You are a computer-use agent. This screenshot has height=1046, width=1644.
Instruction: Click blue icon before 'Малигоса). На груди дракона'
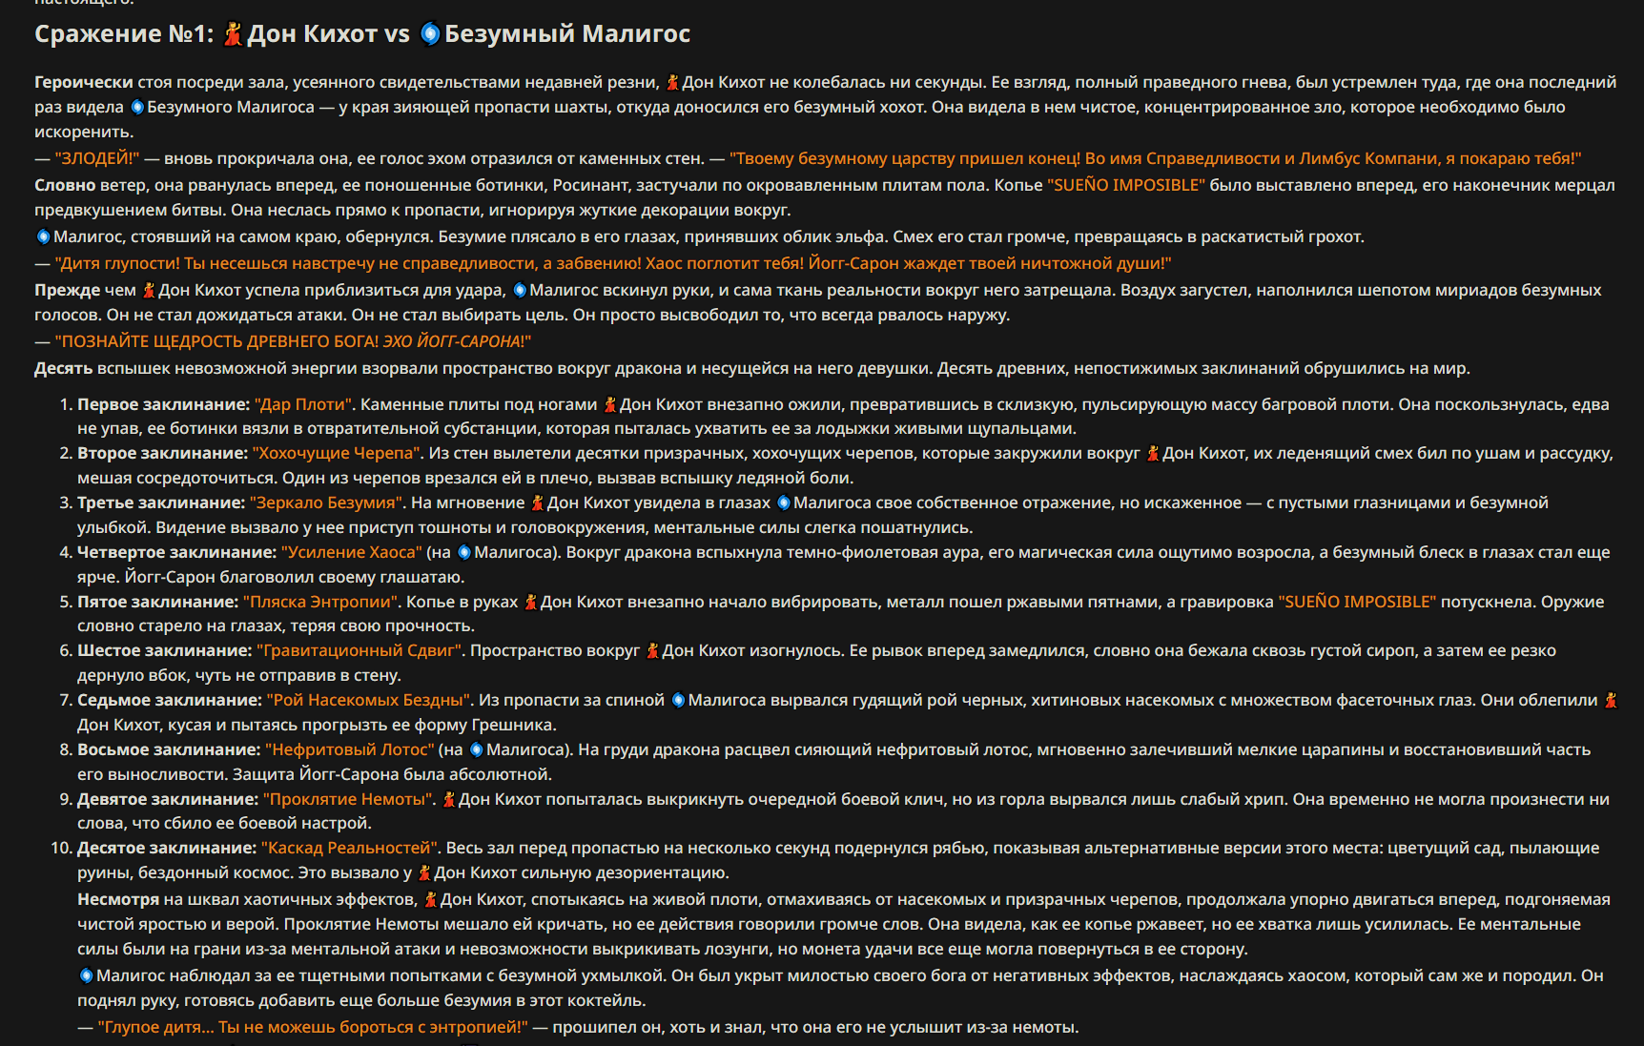click(x=477, y=749)
